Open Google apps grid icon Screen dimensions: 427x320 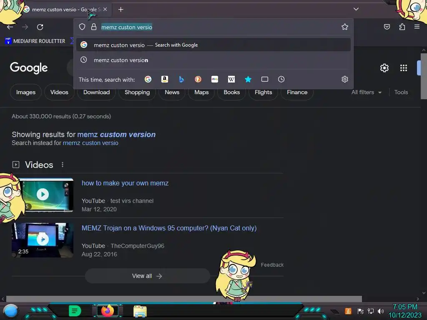pyautogui.click(x=404, y=68)
